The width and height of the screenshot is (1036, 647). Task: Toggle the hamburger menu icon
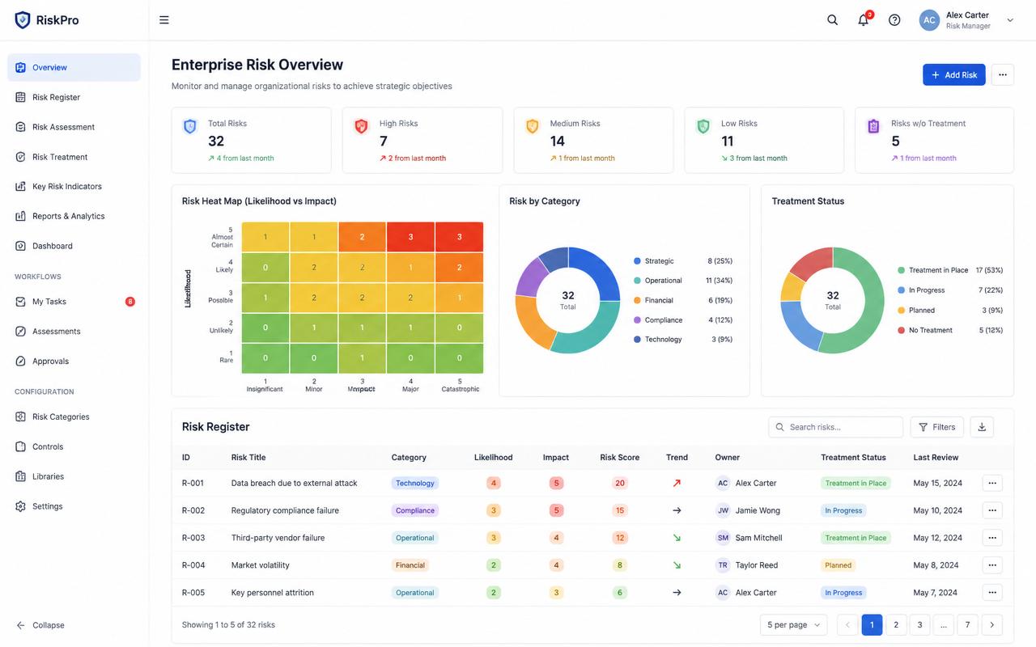(164, 20)
